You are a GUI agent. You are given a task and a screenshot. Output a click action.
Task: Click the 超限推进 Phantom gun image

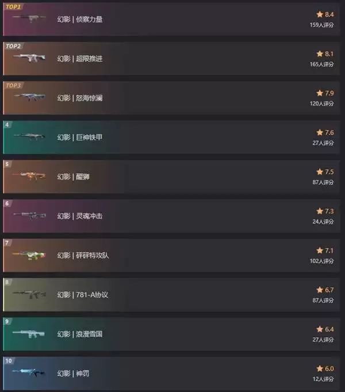[x=29, y=58]
